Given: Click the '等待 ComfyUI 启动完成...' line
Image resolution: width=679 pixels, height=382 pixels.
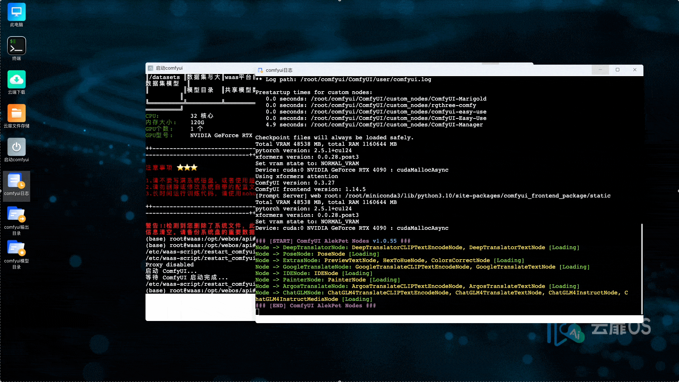Looking at the screenshot, I should click(x=186, y=278).
